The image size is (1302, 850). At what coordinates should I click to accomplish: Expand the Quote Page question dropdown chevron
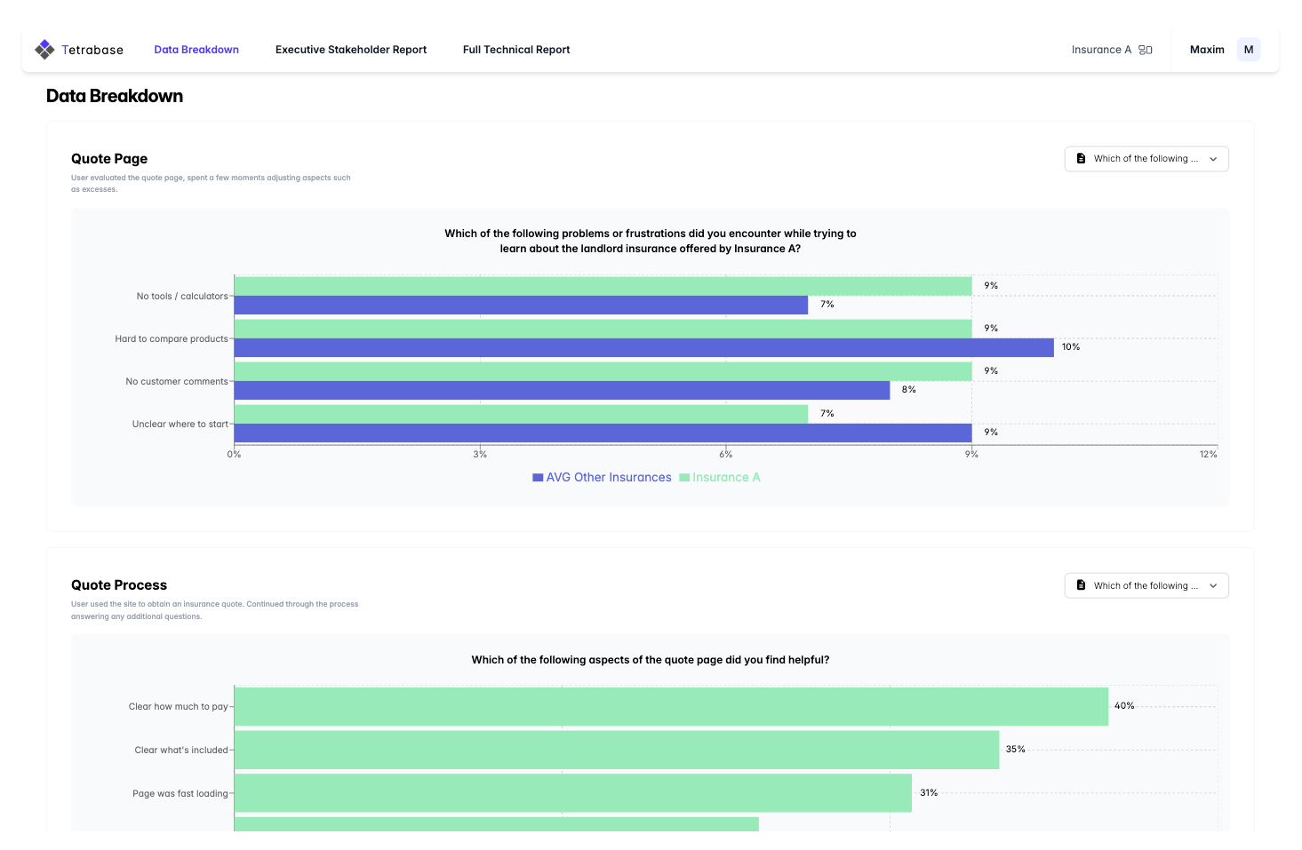point(1213,159)
